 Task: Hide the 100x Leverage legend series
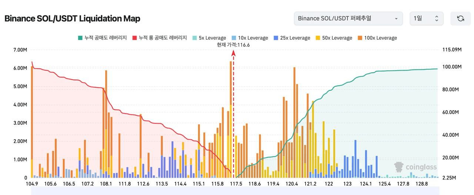[x=377, y=38]
